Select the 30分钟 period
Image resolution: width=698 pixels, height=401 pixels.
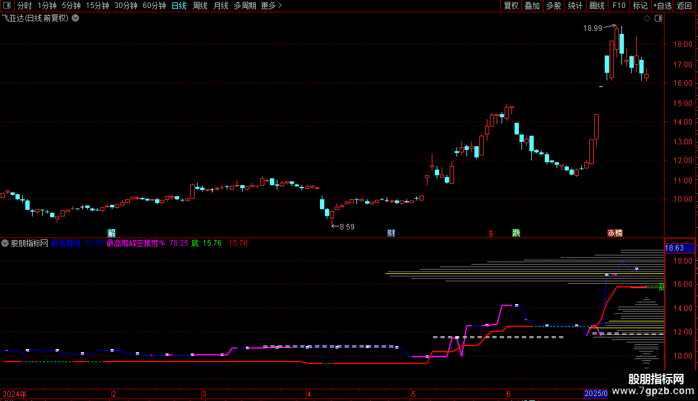[126, 6]
